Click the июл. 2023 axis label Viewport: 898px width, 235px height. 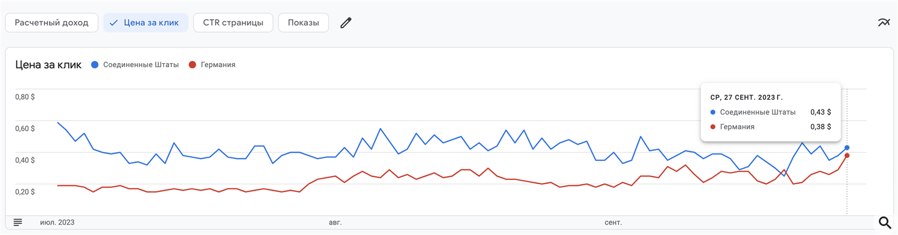[x=57, y=223]
